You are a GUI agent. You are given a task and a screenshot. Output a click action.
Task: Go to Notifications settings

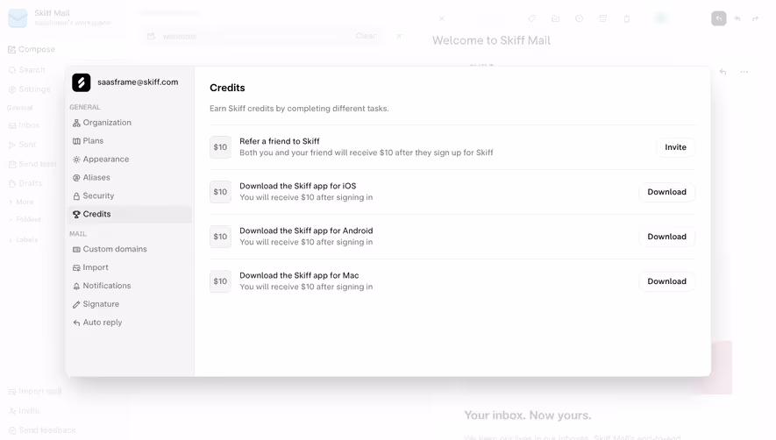pyautogui.click(x=129, y=286)
